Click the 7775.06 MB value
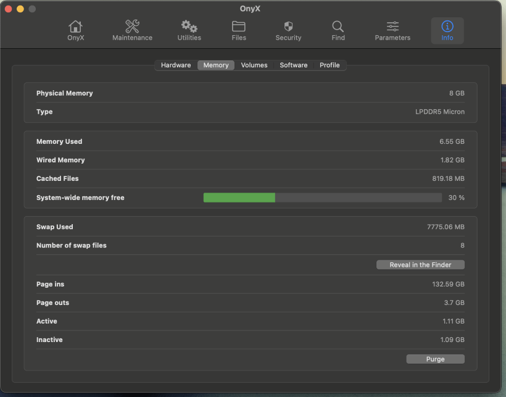 [446, 227]
